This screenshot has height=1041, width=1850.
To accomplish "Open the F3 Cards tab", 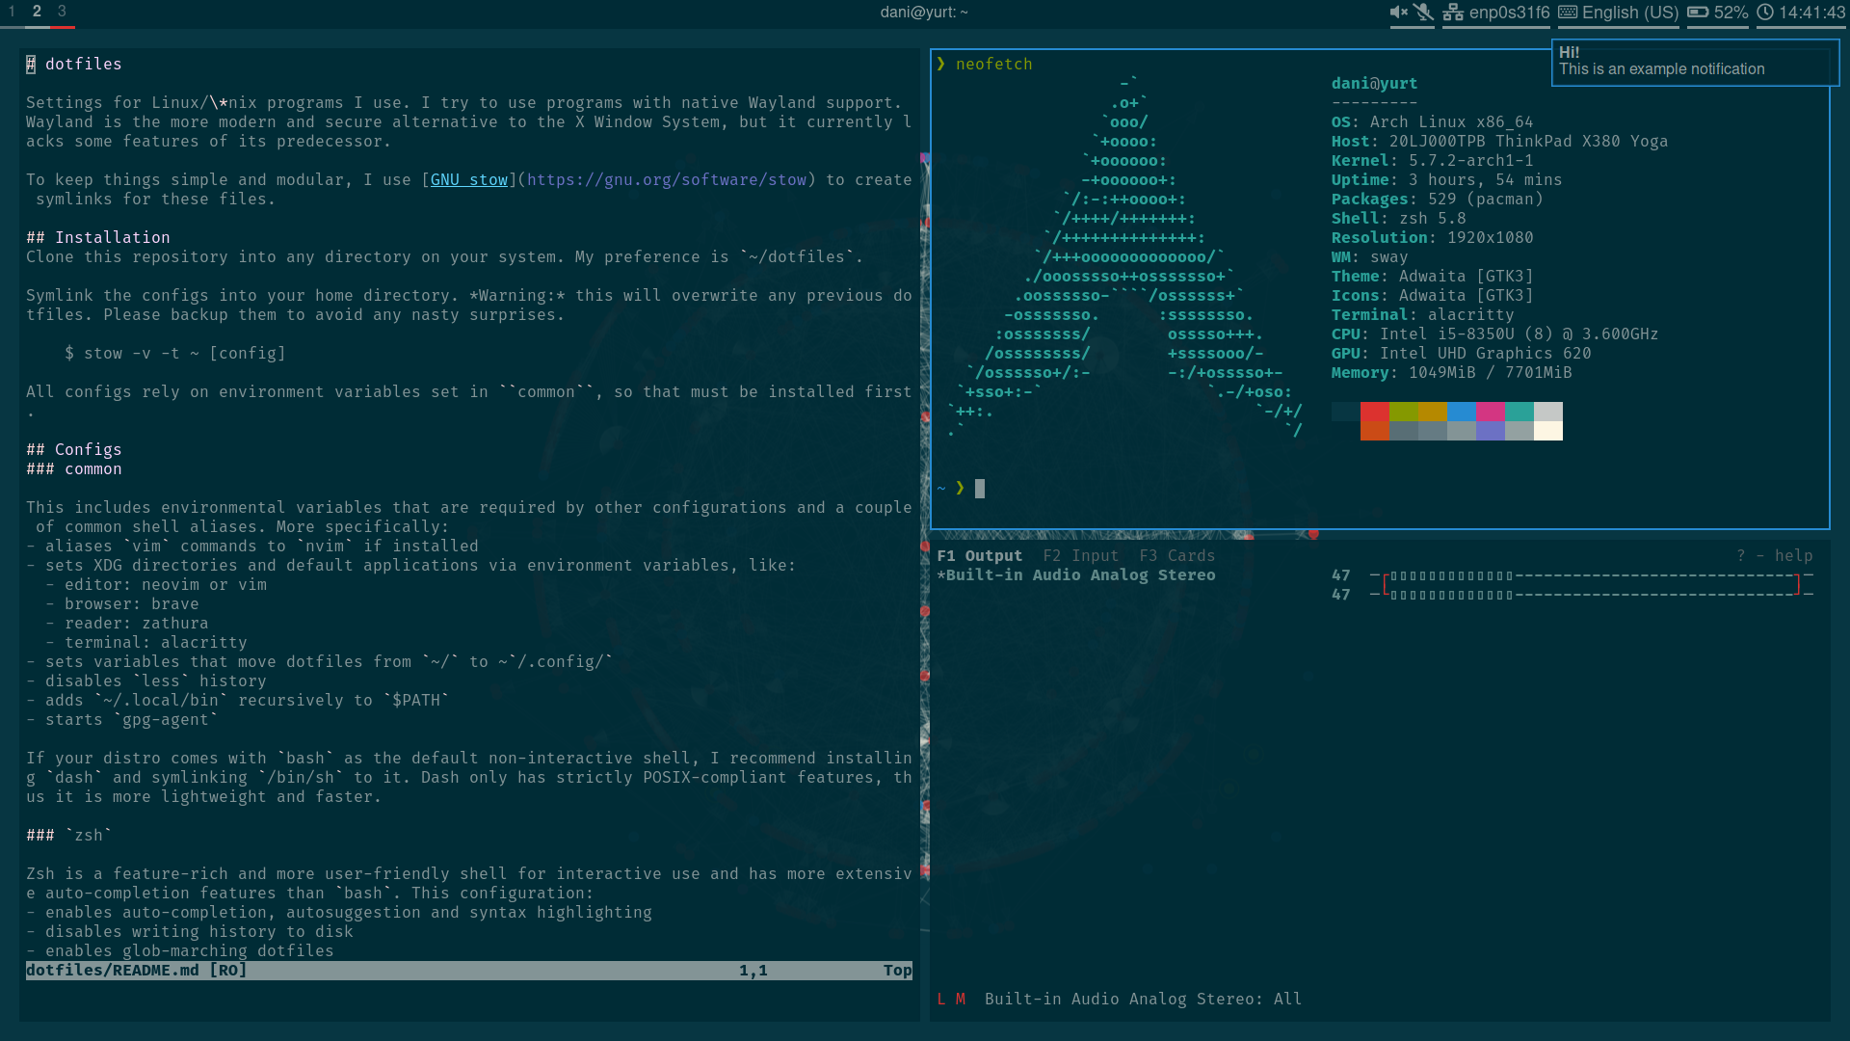I will tap(1176, 556).
